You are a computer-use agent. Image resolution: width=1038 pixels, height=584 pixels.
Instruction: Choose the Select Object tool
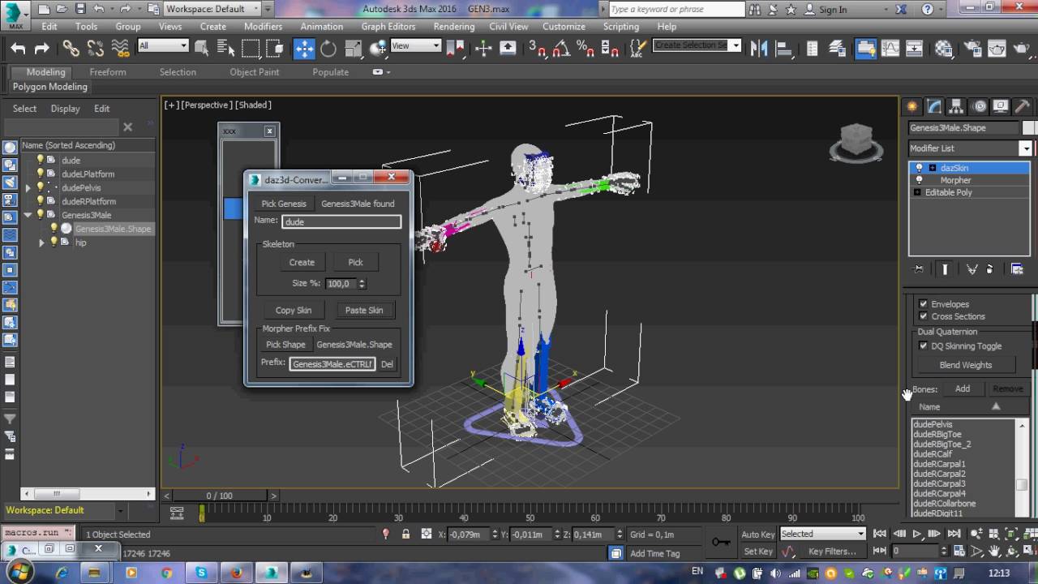(202, 49)
